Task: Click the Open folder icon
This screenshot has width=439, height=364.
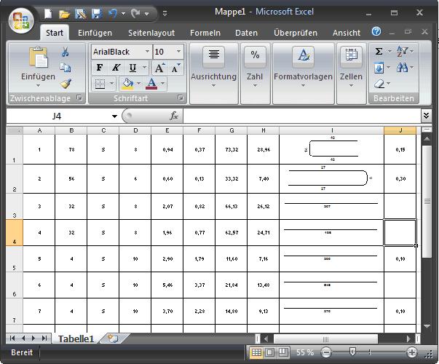Action: [64, 14]
